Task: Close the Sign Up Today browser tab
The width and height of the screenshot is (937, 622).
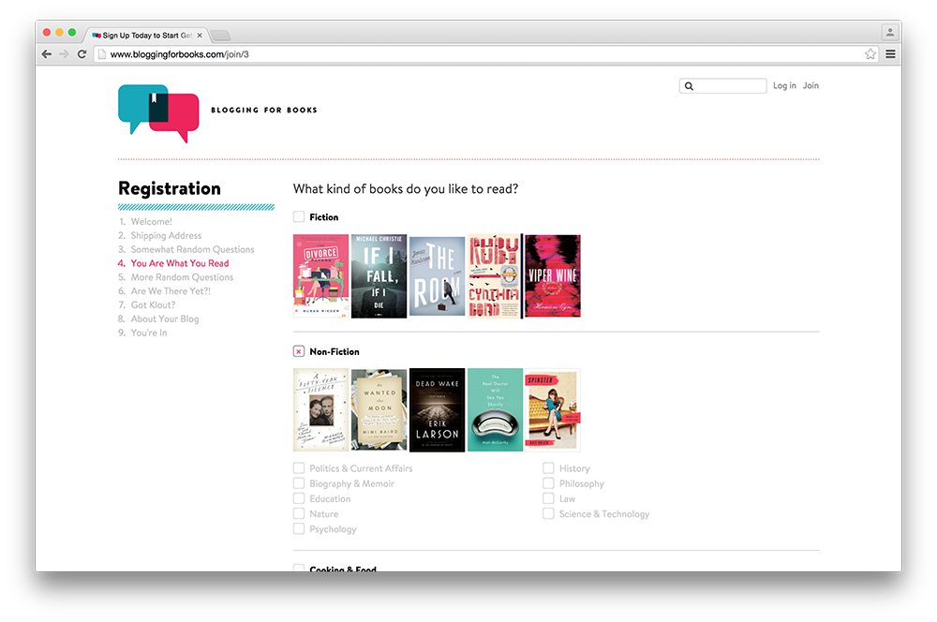Action: (199, 36)
